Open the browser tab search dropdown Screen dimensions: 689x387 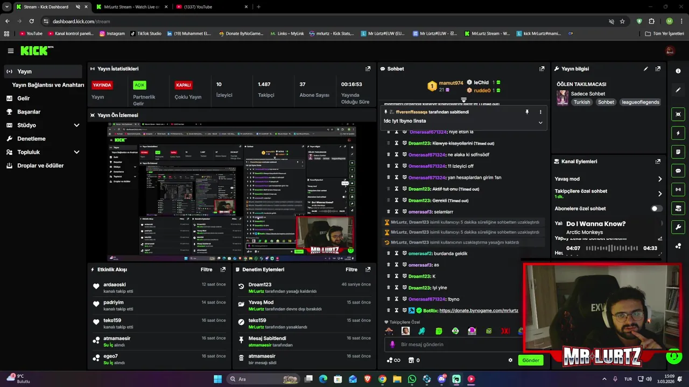(x=7, y=7)
